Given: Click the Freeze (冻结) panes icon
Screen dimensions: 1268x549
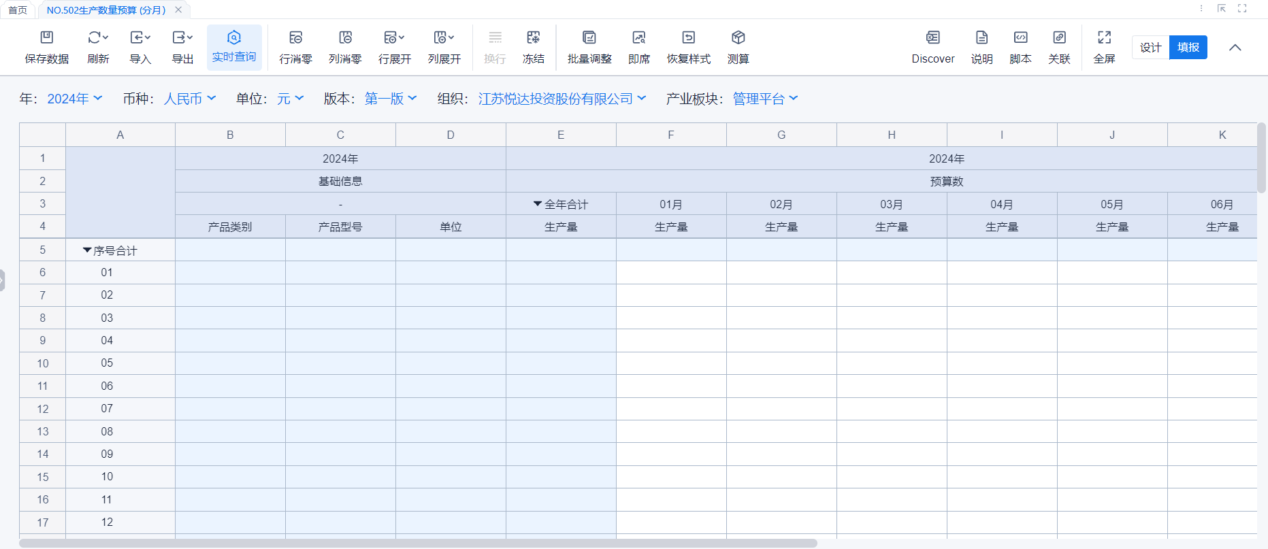Looking at the screenshot, I should pos(533,38).
